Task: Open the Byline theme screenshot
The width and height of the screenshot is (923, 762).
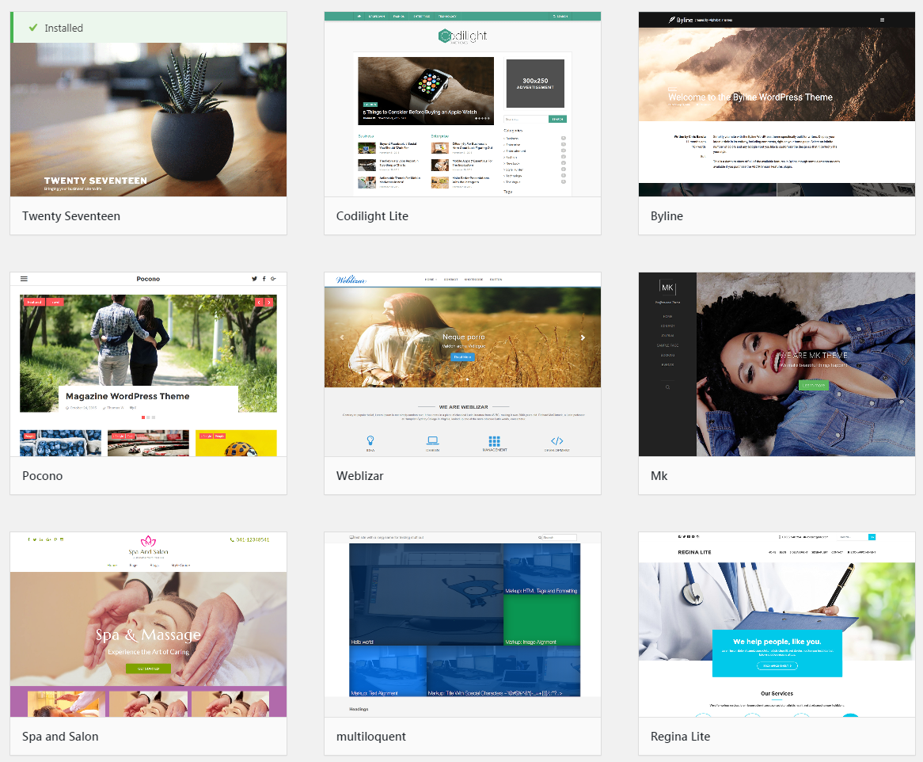Action: click(x=777, y=111)
